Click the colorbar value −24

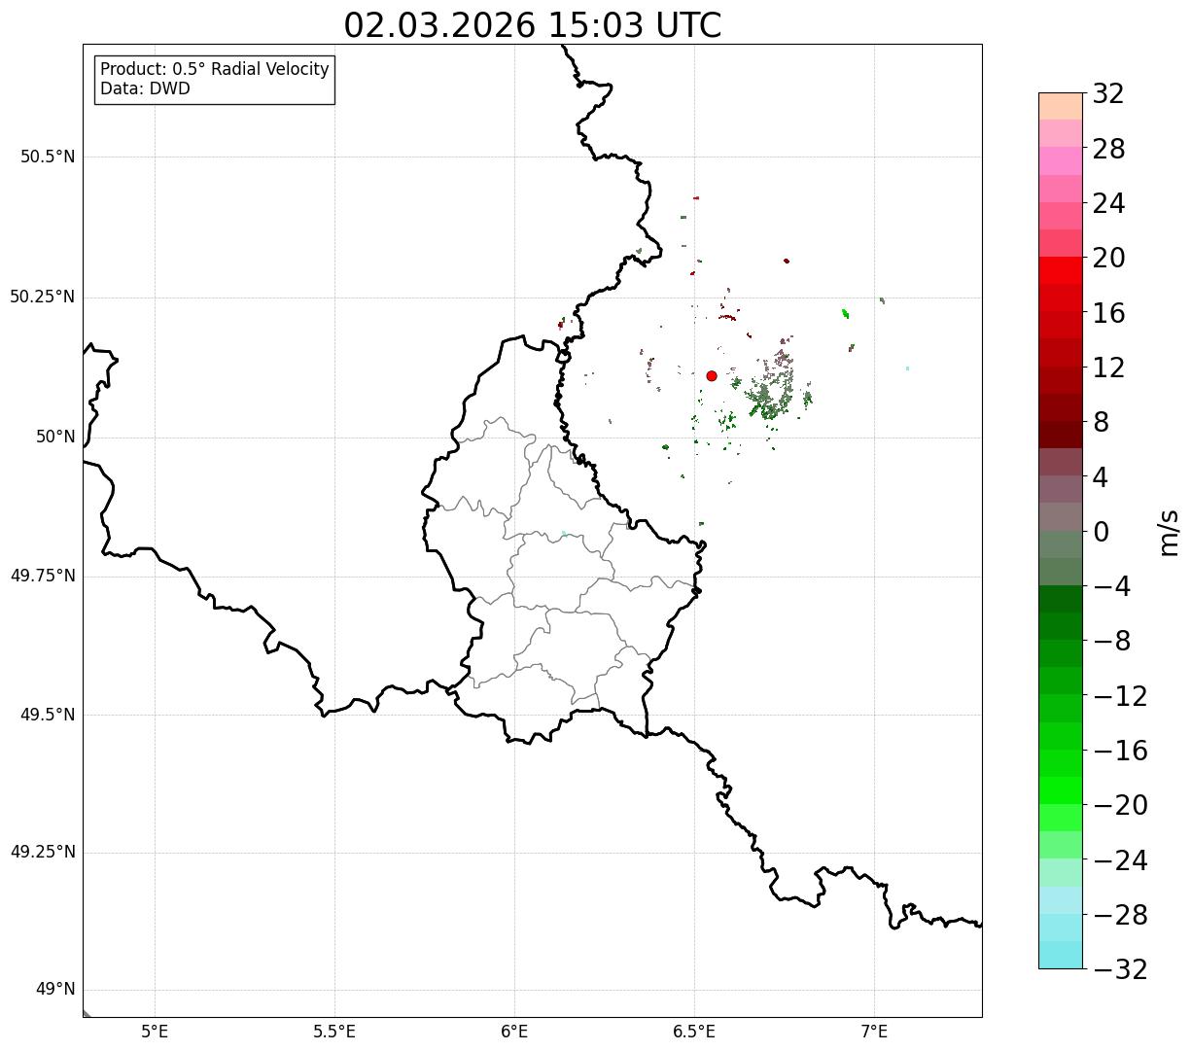(x=1120, y=860)
